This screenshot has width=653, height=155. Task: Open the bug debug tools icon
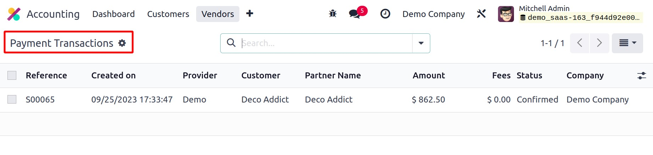[x=333, y=14]
